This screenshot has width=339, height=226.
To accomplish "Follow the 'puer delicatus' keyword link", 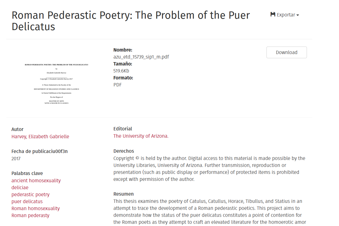I will (27, 201).
